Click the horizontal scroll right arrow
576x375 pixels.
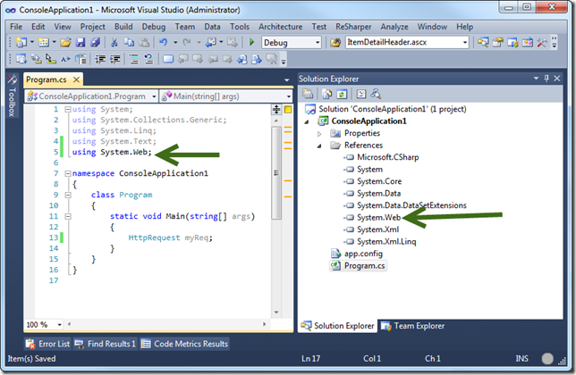pos(264,324)
